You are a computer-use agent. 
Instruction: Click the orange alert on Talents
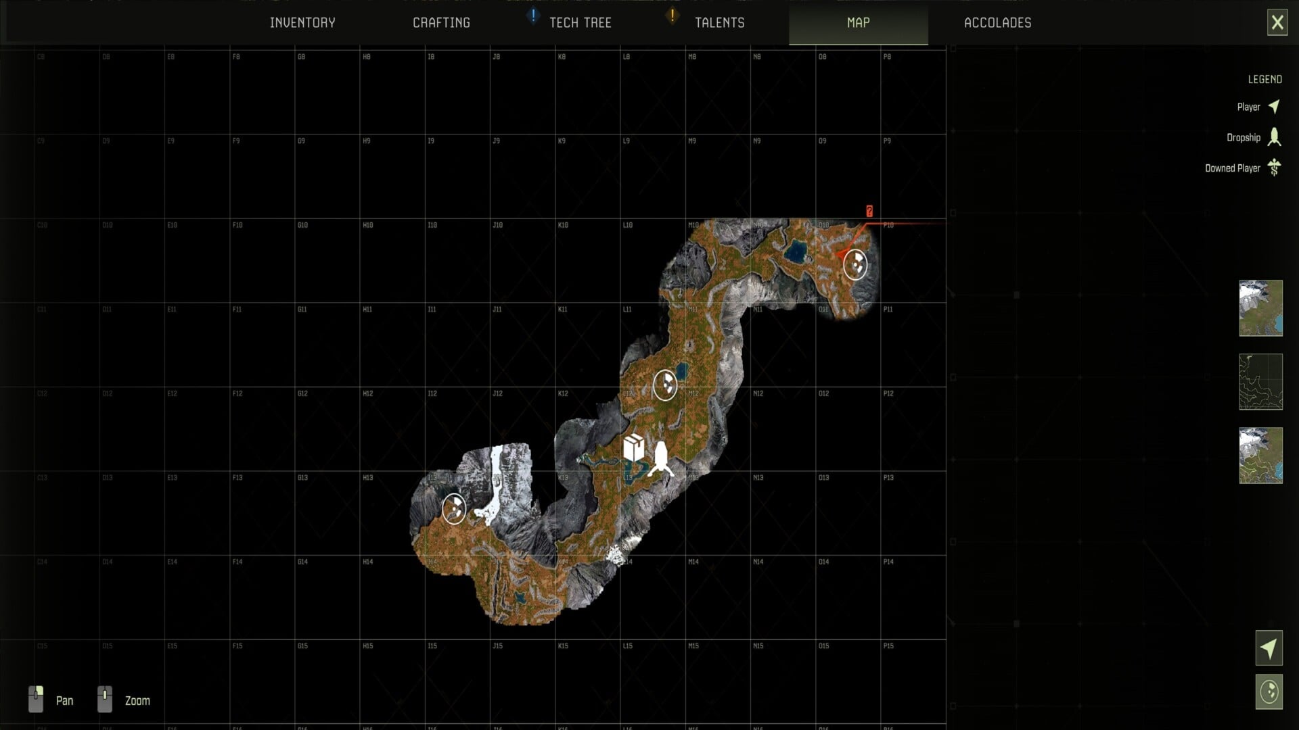pos(672,16)
